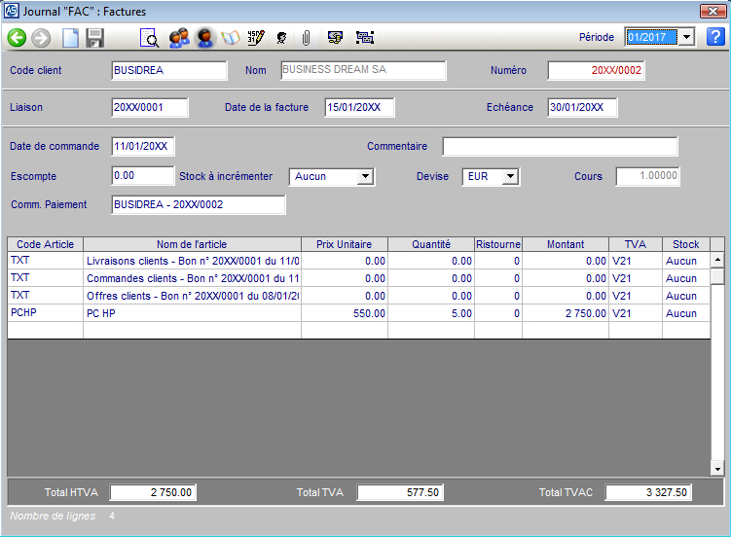Click the Code Article column header
Viewport: 731px width, 537px height.
45,244
